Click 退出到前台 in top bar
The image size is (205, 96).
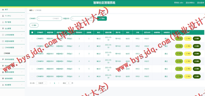[190, 3]
